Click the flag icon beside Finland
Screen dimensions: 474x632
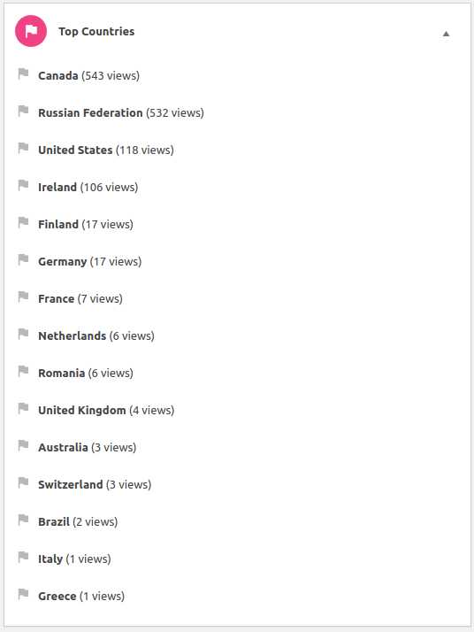23,223
